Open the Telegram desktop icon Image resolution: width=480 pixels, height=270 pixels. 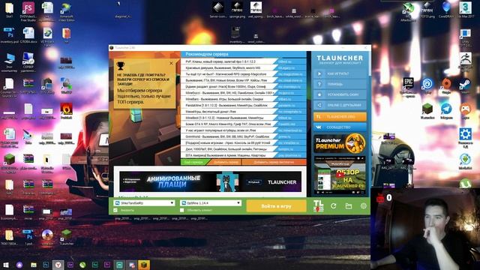point(446,111)
